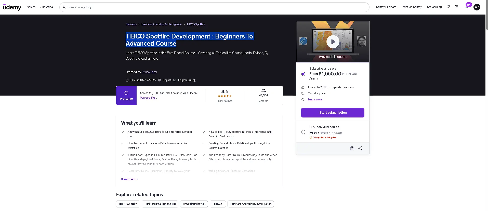Open the Personal Plan link
Screen dimensions: 488x211
[148, 98]
